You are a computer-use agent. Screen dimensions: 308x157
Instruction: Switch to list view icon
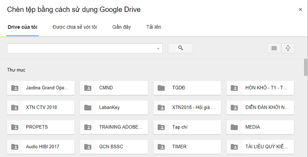tap(274, 48)
